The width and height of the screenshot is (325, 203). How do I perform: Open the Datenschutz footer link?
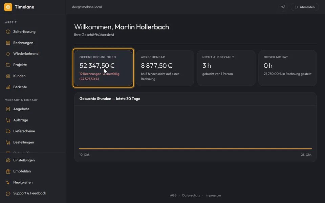[x=191, y=195]
